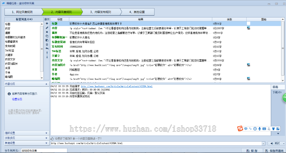Click the grey user account icon in the input bar

coord(269,129)
